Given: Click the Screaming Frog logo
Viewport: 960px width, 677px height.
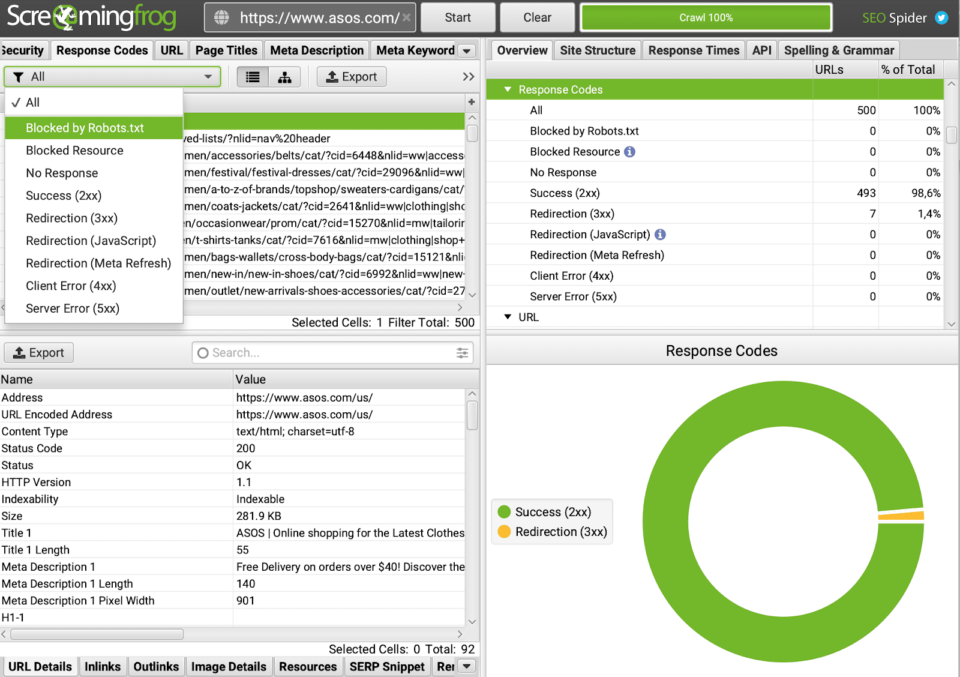Looking at the screenshot, I should point(92,17).
